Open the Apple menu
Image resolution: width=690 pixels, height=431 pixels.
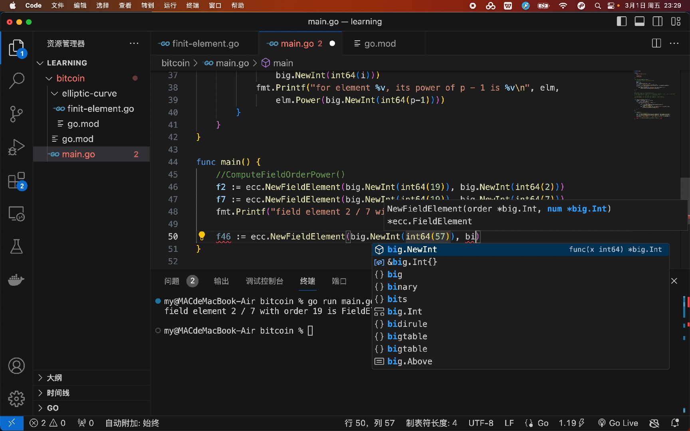coord(12,6)
